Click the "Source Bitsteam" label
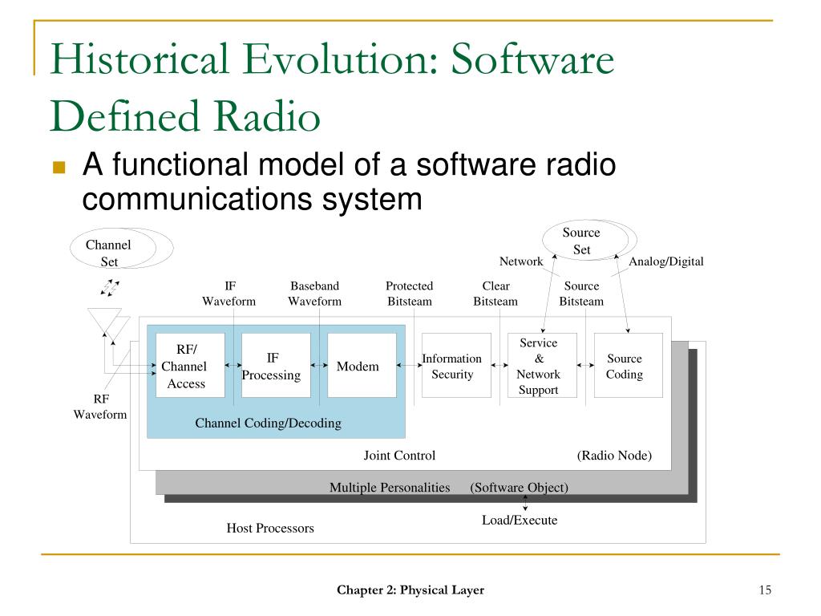The height and width of the screenshot is (616, 821). pos(581,294)
